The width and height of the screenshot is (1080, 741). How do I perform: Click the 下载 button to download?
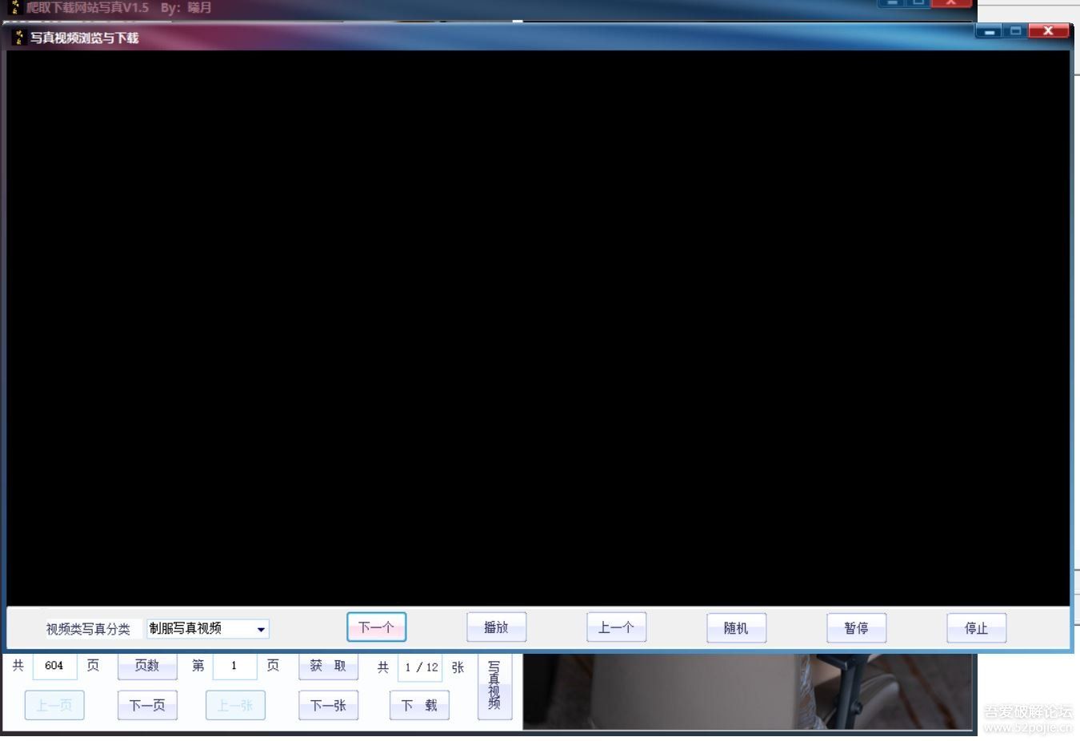[x=419, y=705]
